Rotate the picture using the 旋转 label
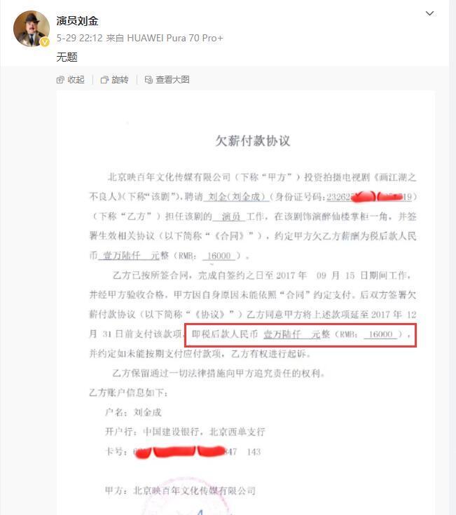 click(x=120, y=80)
